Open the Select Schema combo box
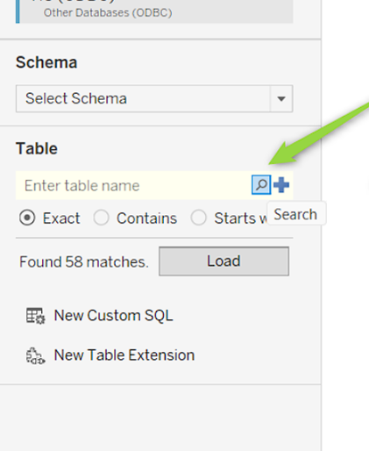The image size is (369, 451). point(154,98)
